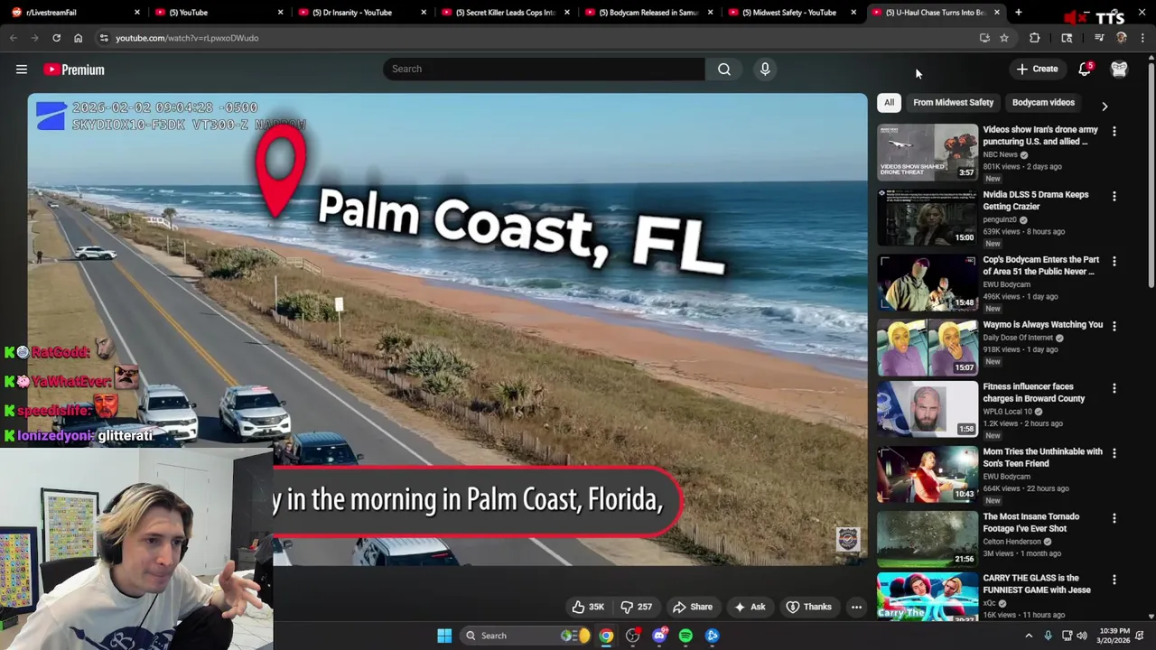Screen dimensions: 1156x650
Task: Open YouTube notifications bell
Action: (x=1085, y=69)
